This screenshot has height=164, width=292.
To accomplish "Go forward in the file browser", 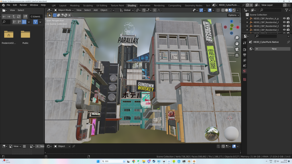I will [9, 17].
